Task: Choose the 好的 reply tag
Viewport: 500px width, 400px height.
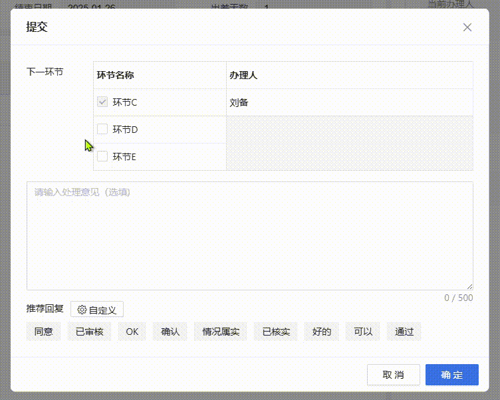Action: point(322,332)
